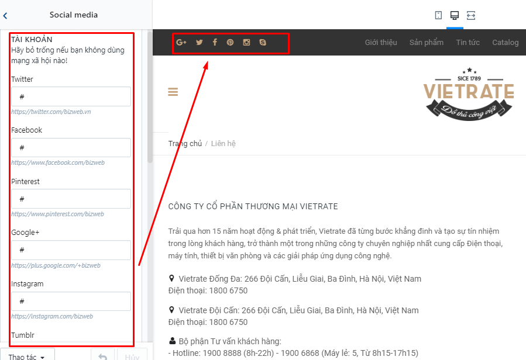Screen dimensions: 526x360
Task: Click the Google+ icon in header
Action: pyautogui.click(x=181, y=42)
